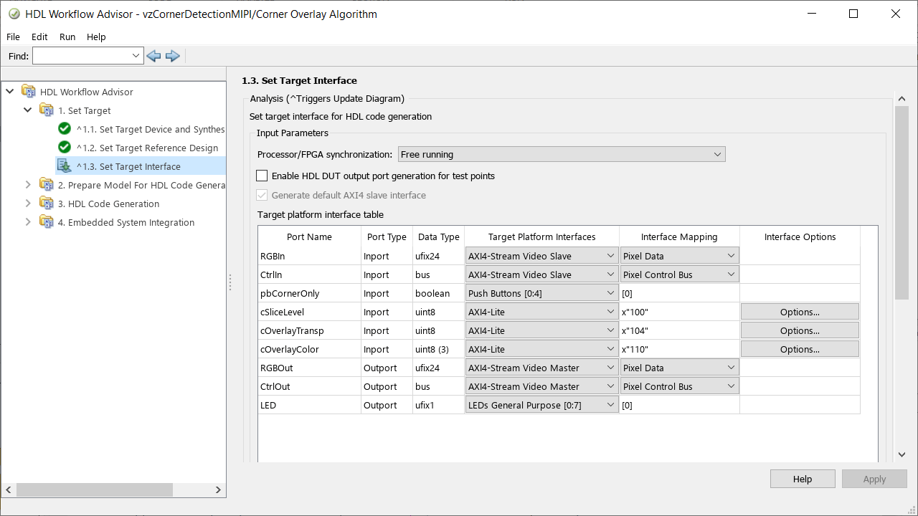This screenshot has height=516, width=918.
Task: Click the green check icon beside task 1.2
Action: click(x=65, y=148)
